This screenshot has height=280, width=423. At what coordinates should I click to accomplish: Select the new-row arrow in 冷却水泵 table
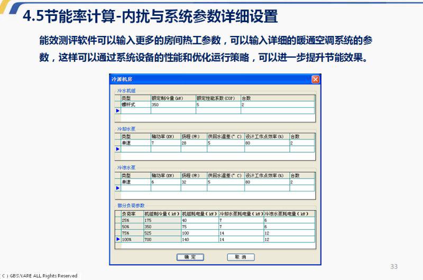[x=117, y=149]
